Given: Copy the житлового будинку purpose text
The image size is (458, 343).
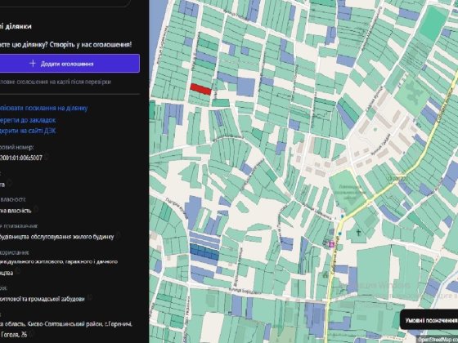Looking at the screenshot, I should coord(118,236).
